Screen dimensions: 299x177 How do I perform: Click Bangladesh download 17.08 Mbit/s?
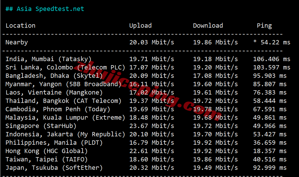pyautogui.click(x=216, y=76)
